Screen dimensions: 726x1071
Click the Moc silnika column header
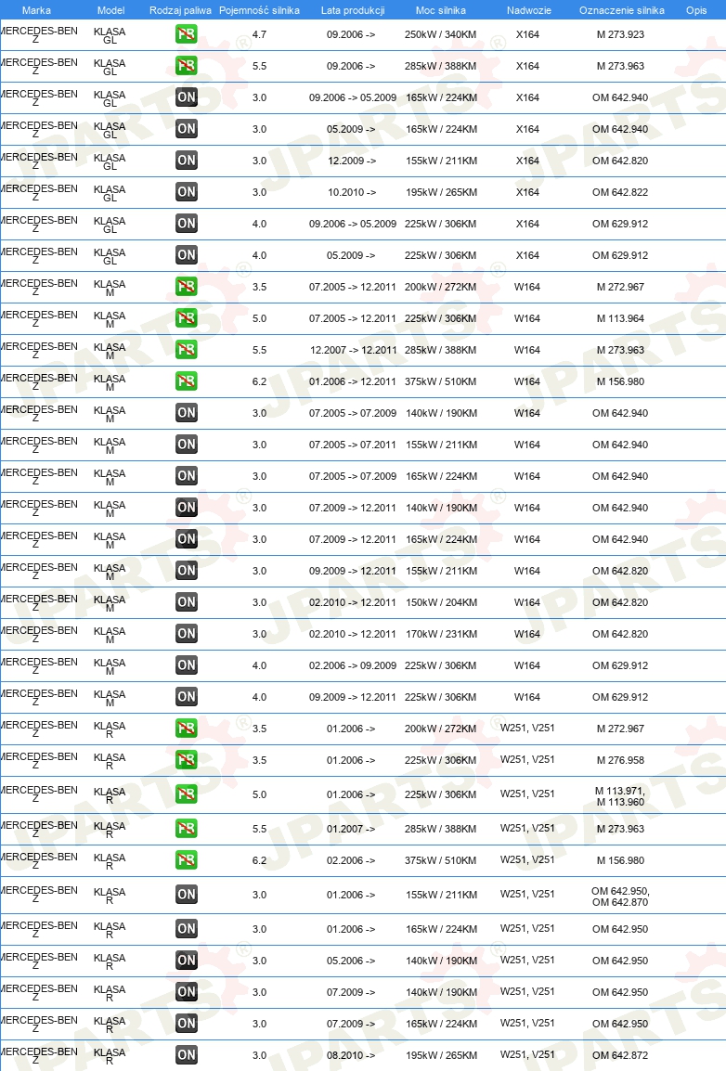pyautogui.click(x=440, y=10)
